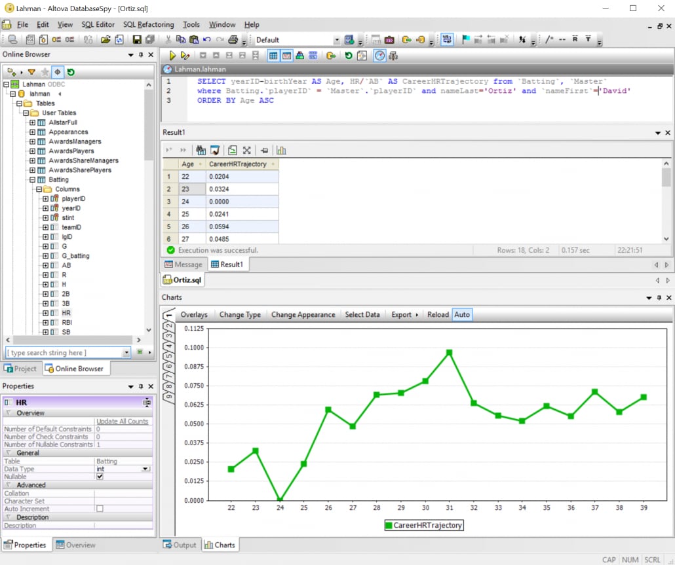Screen dimensions: 675x565
Task: Click the Favorites star icon in Online Browser
Action: [45, 72]
